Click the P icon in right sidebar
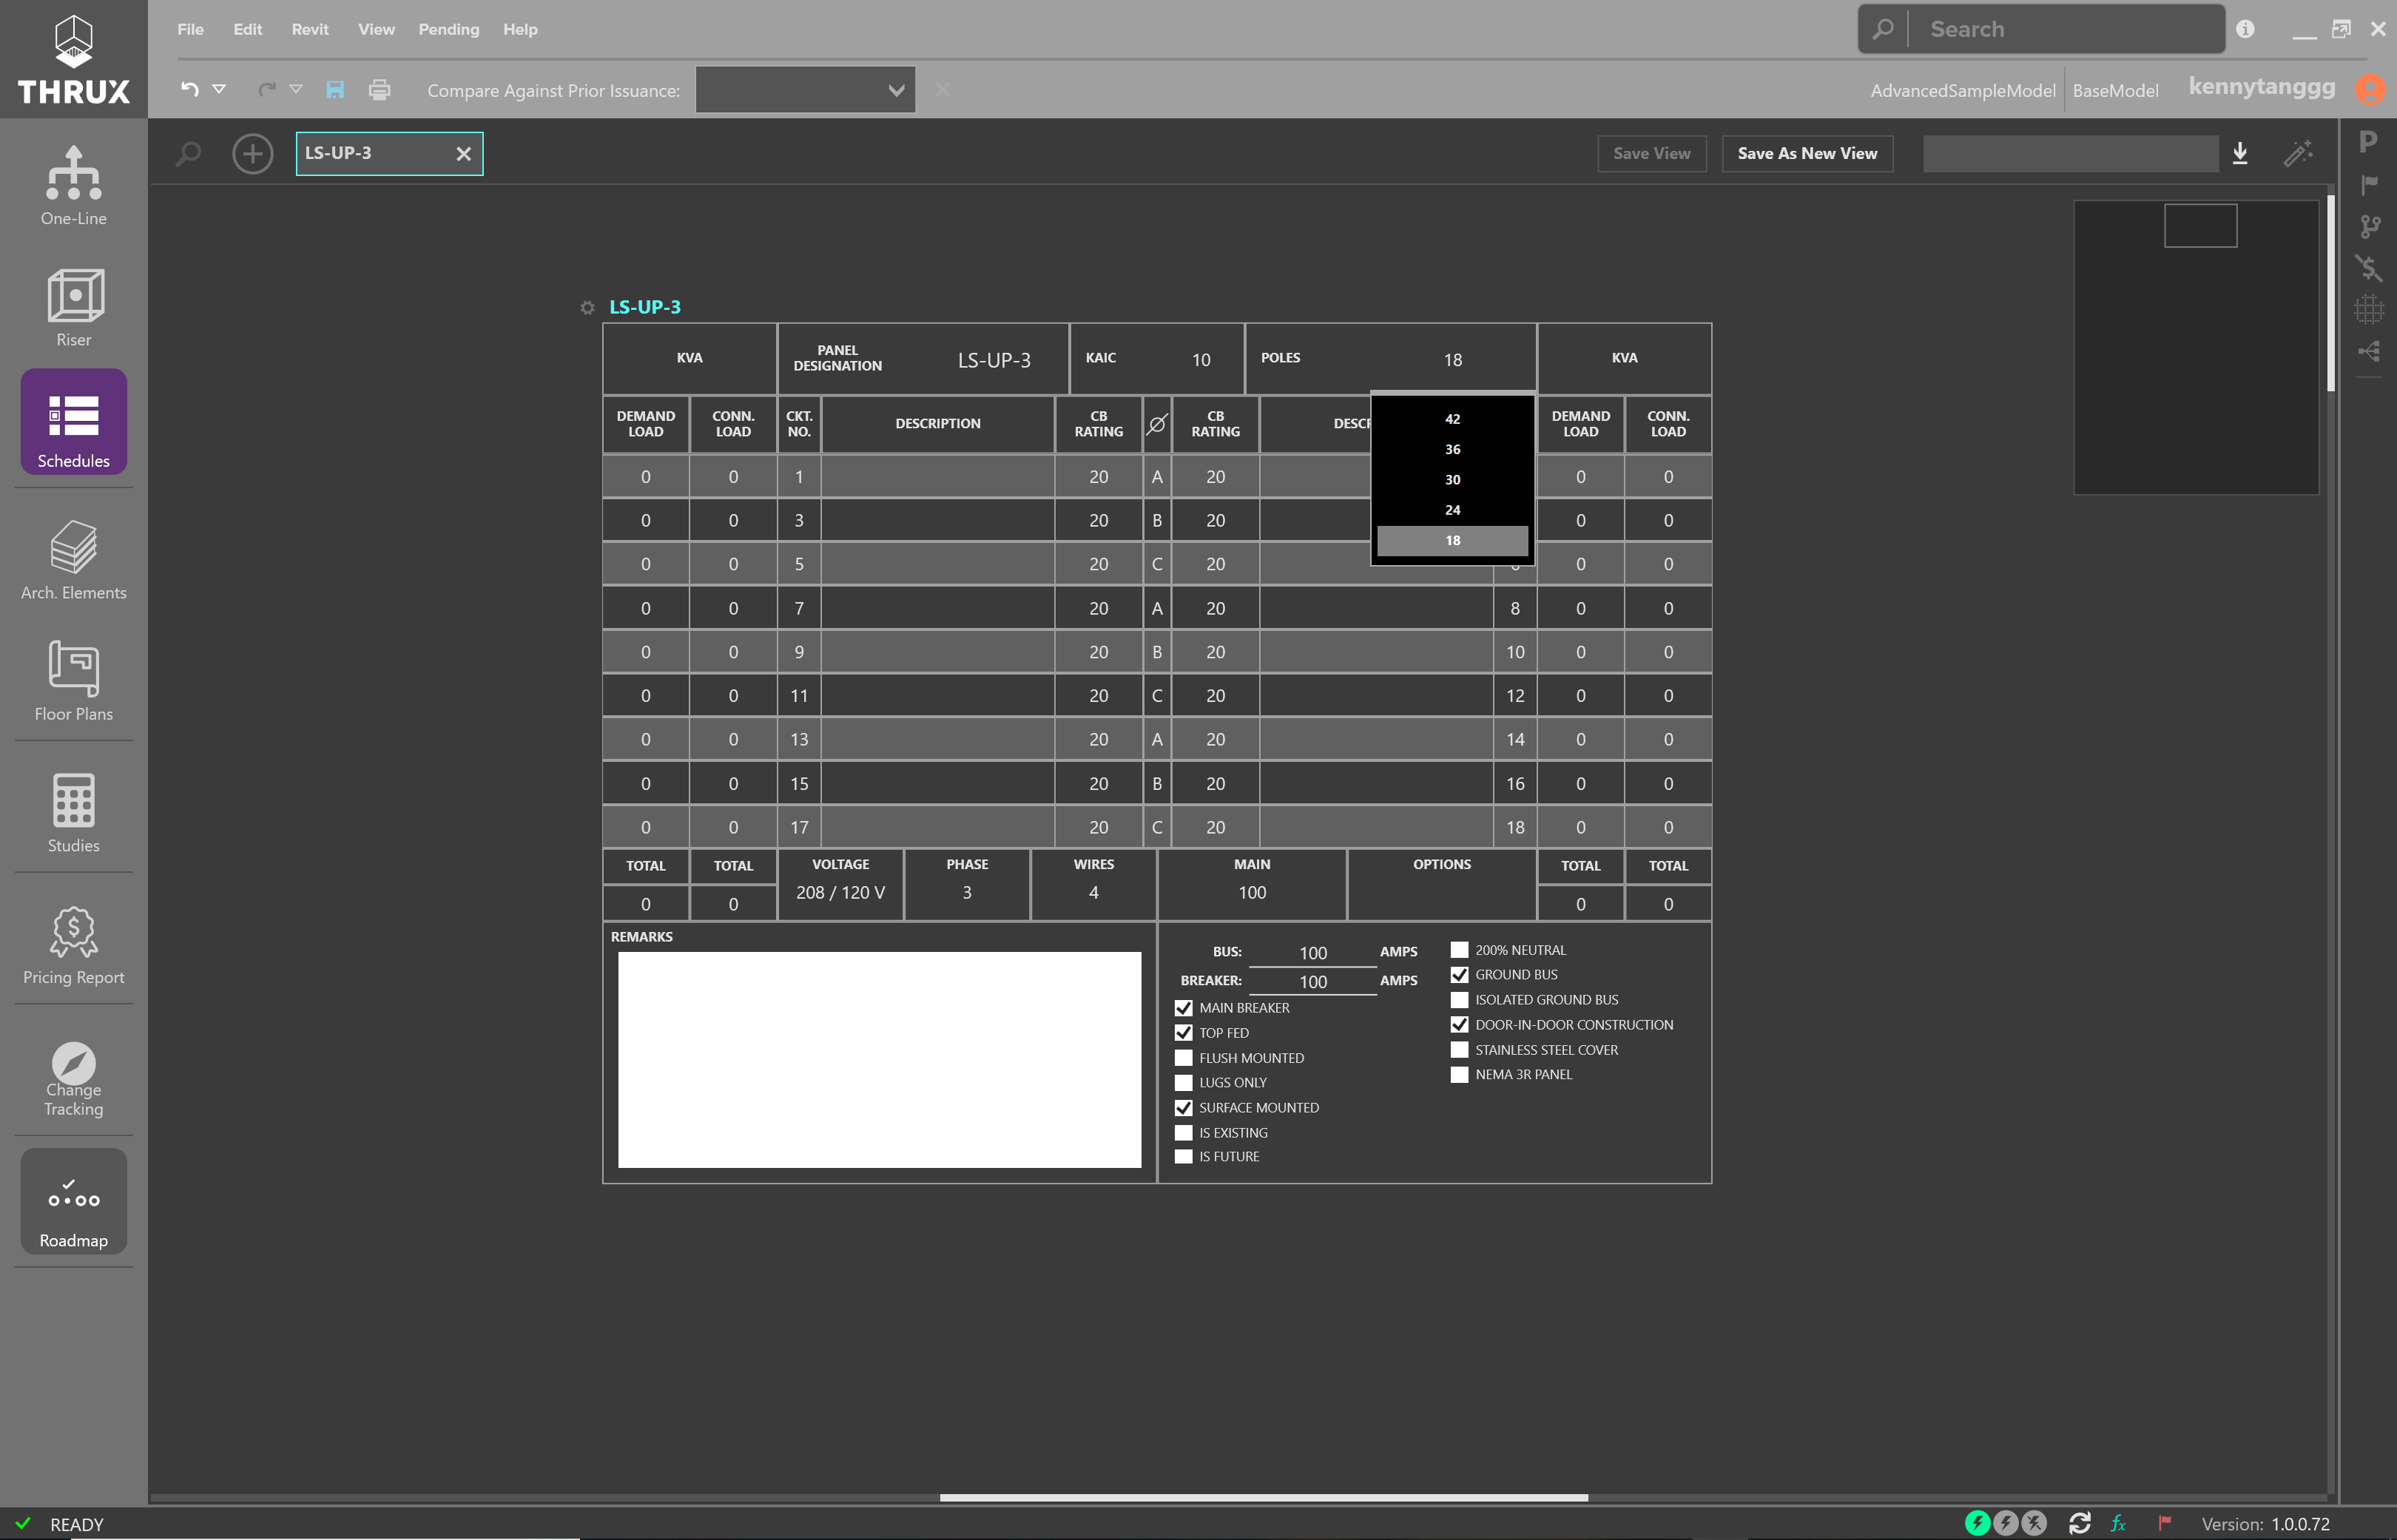Image resolution: width=2397 pixels, height=1540 pixels. tap(2367, 142)
